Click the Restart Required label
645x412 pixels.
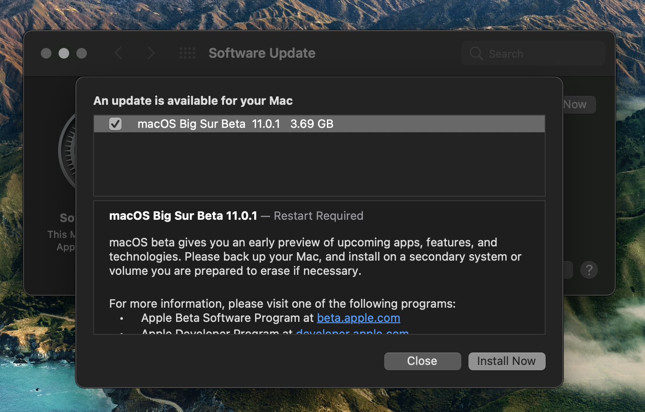pyautogui.click(x=319, y=216)
